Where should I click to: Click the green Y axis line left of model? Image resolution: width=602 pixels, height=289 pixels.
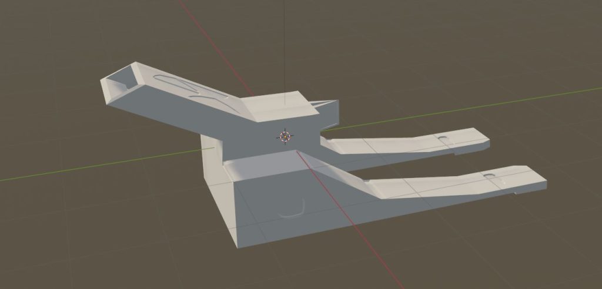tap(88, 167)
